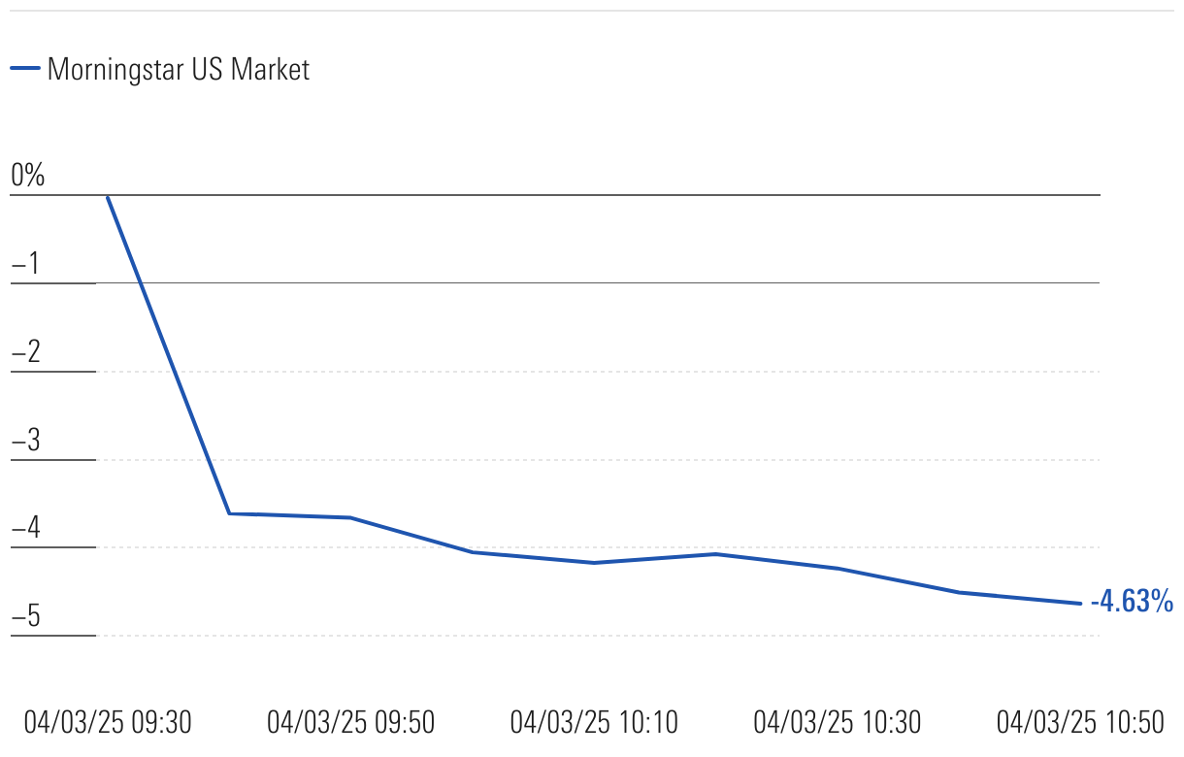The image size is (1184, 757).
Task: Click the blue legend line swatch
Action: coord(25,69)
